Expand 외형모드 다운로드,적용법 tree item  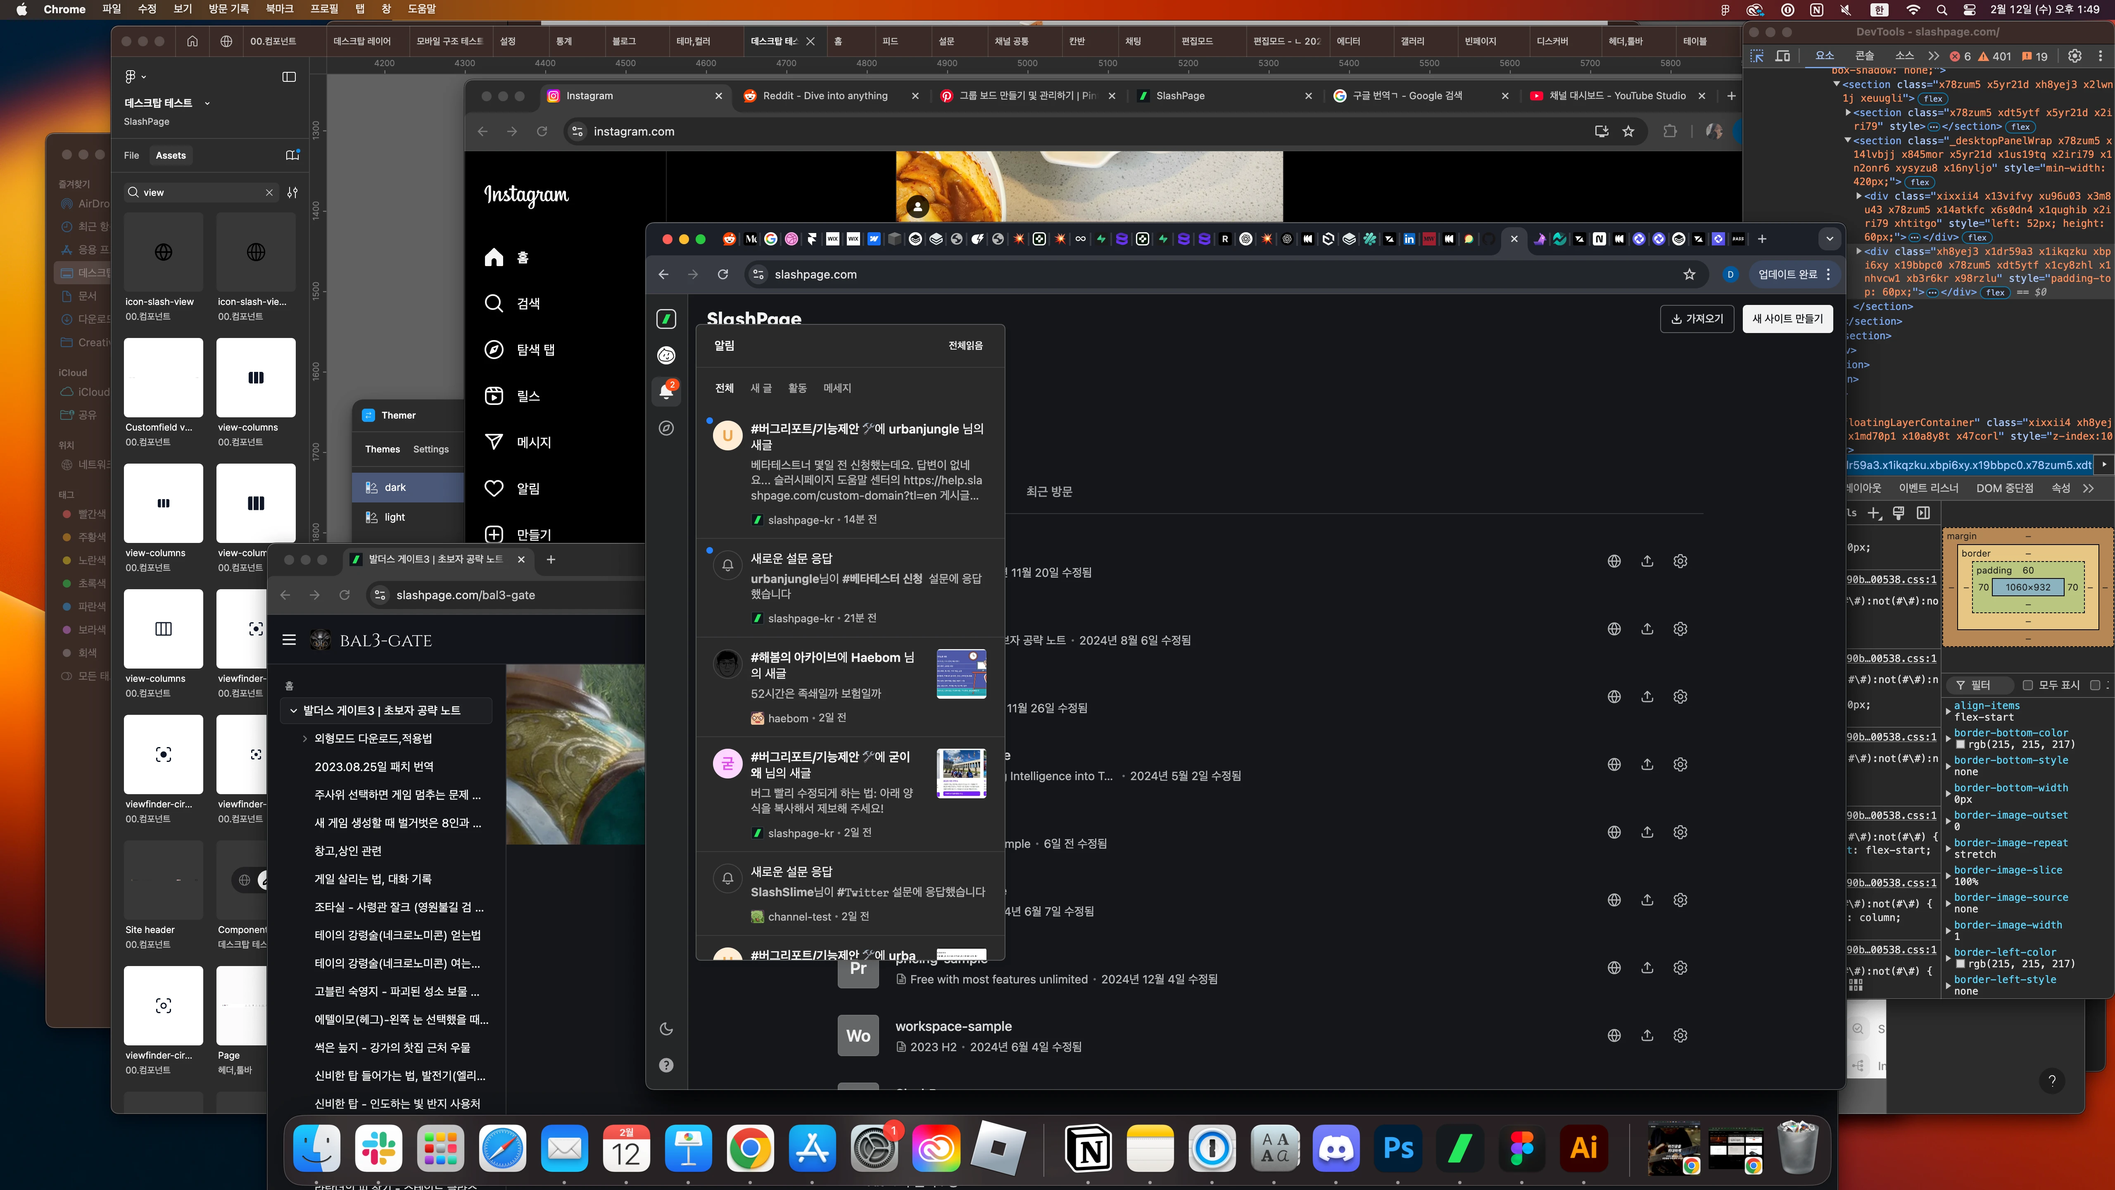click(304, 738)
